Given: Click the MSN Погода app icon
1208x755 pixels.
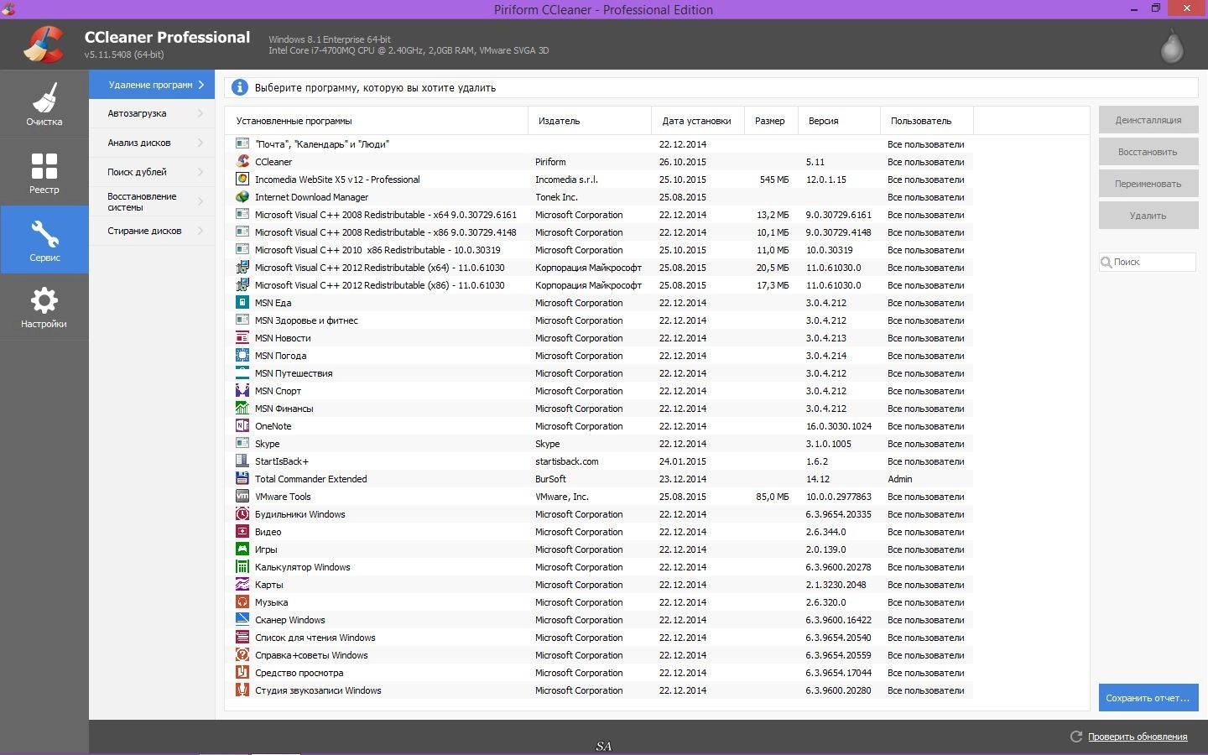Looking at the screenshot, I should coord(242,355).
